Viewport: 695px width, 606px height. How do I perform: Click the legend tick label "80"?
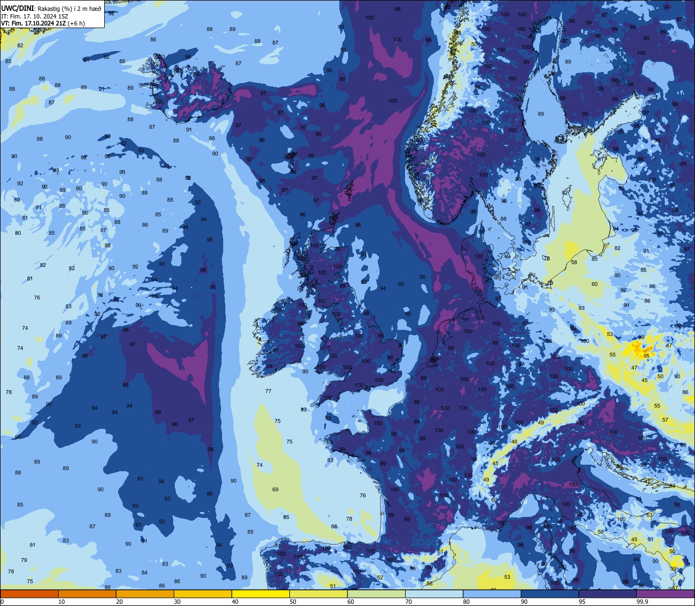click(466, 602)
